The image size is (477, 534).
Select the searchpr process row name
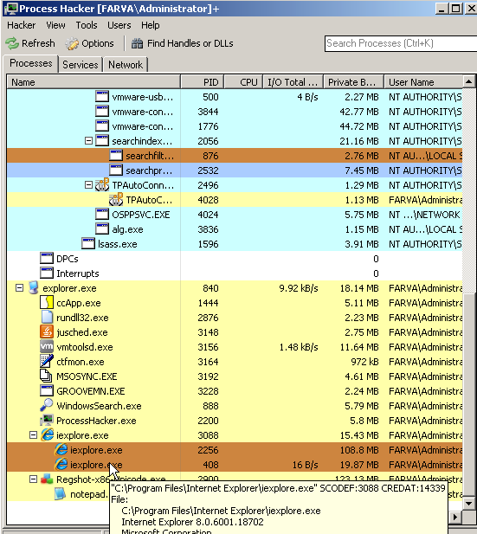pyautogui.click(x=149, y=170)
